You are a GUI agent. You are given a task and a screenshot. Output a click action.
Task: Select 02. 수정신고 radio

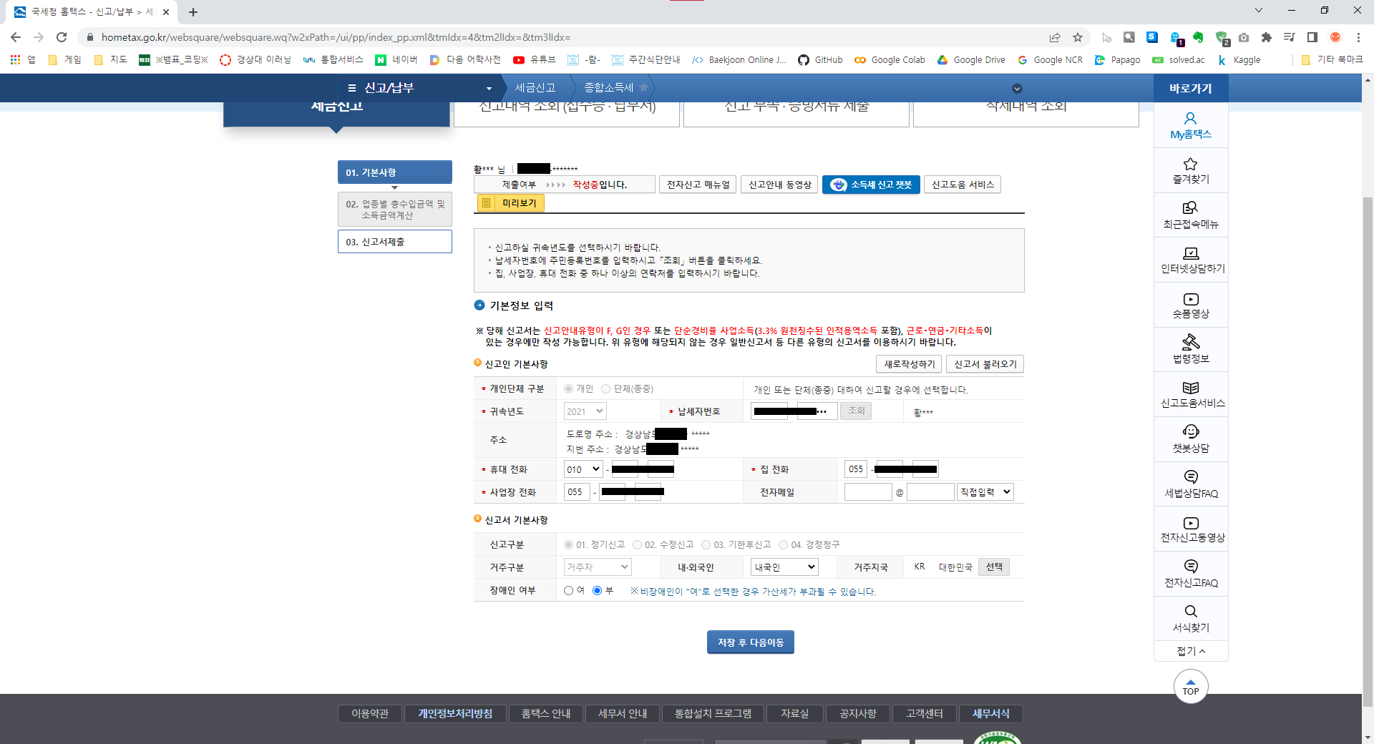point(637,545)
